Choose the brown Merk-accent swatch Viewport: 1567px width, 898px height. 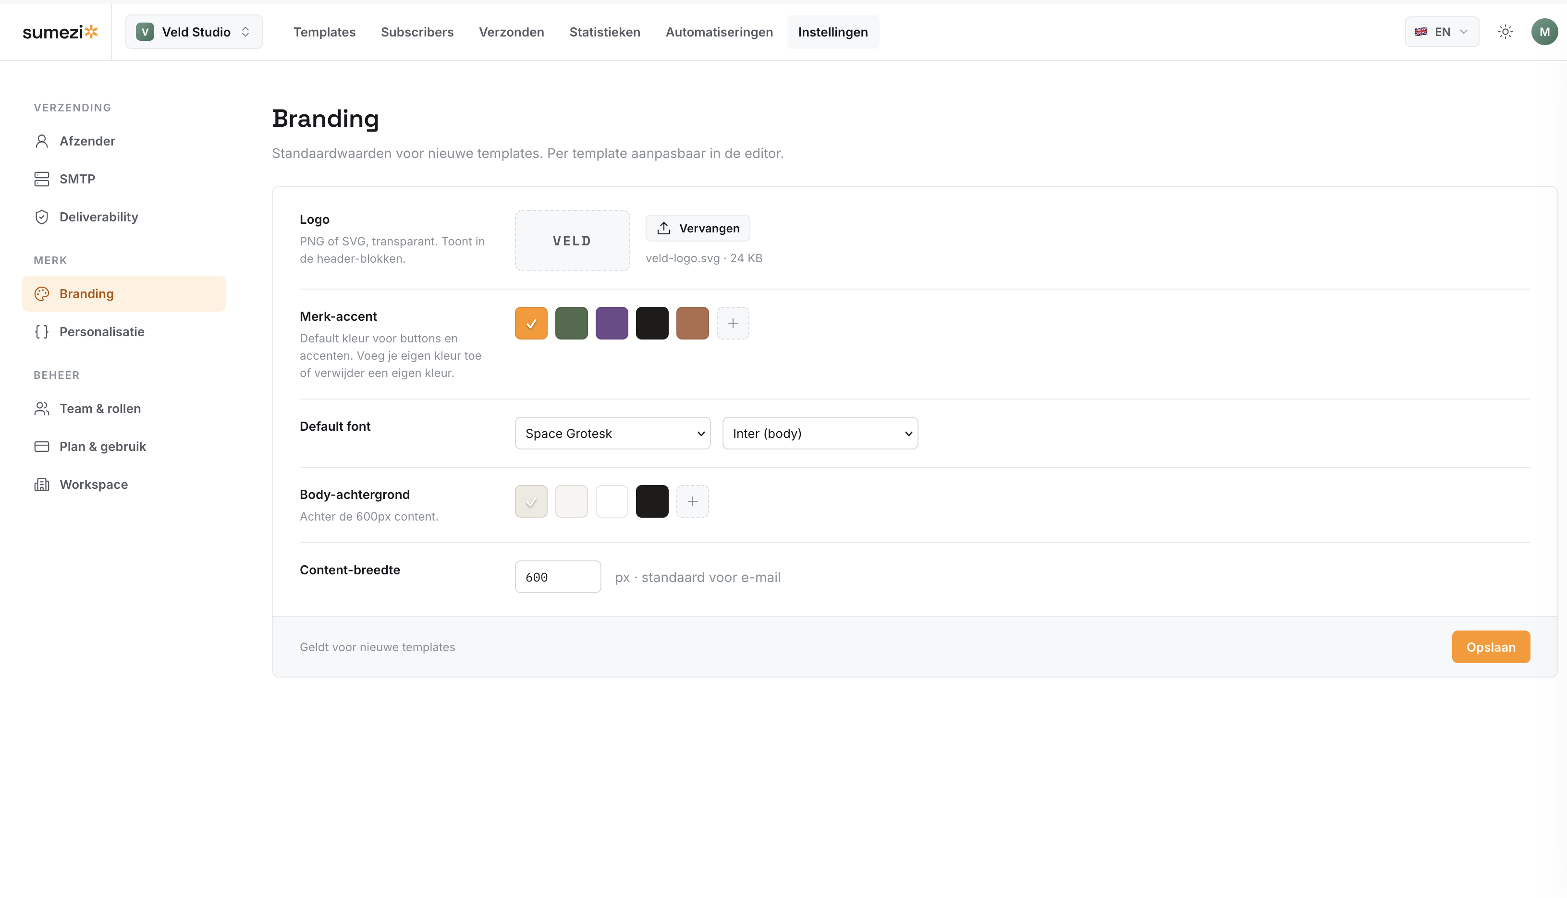point(692,323)
